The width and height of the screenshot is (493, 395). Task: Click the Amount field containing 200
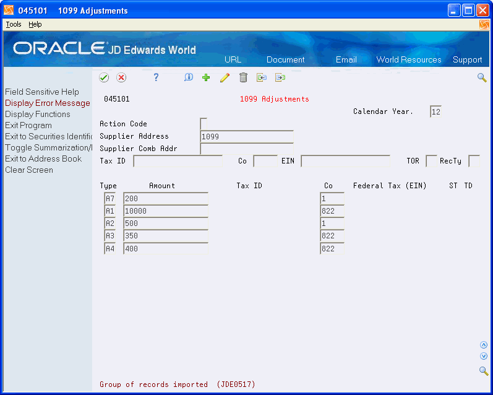coord(166,199)
